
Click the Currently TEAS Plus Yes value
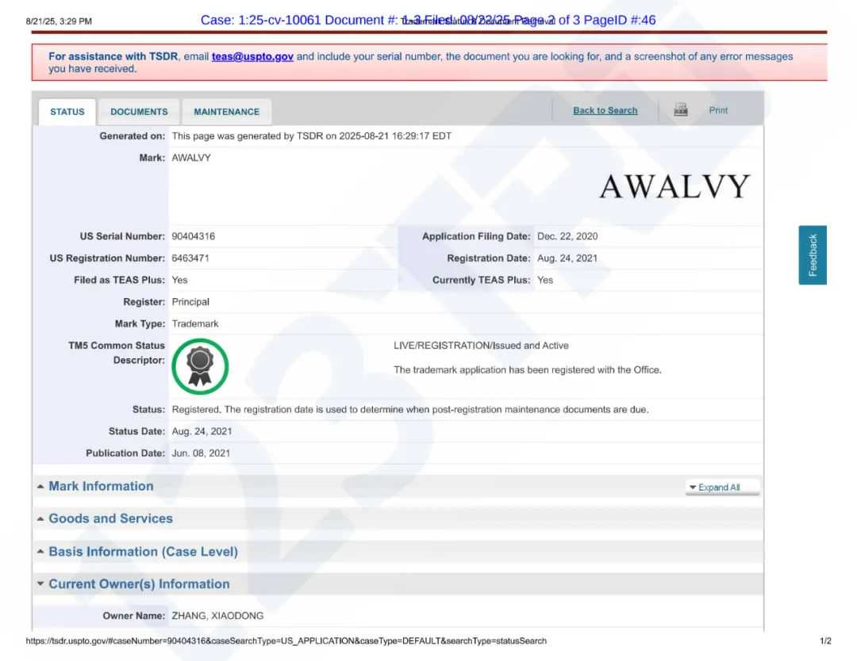coord(545,280)
